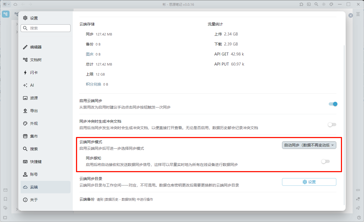Select the 云端 settings section
This screenshot has width=364, height=222.
[46, 187]
